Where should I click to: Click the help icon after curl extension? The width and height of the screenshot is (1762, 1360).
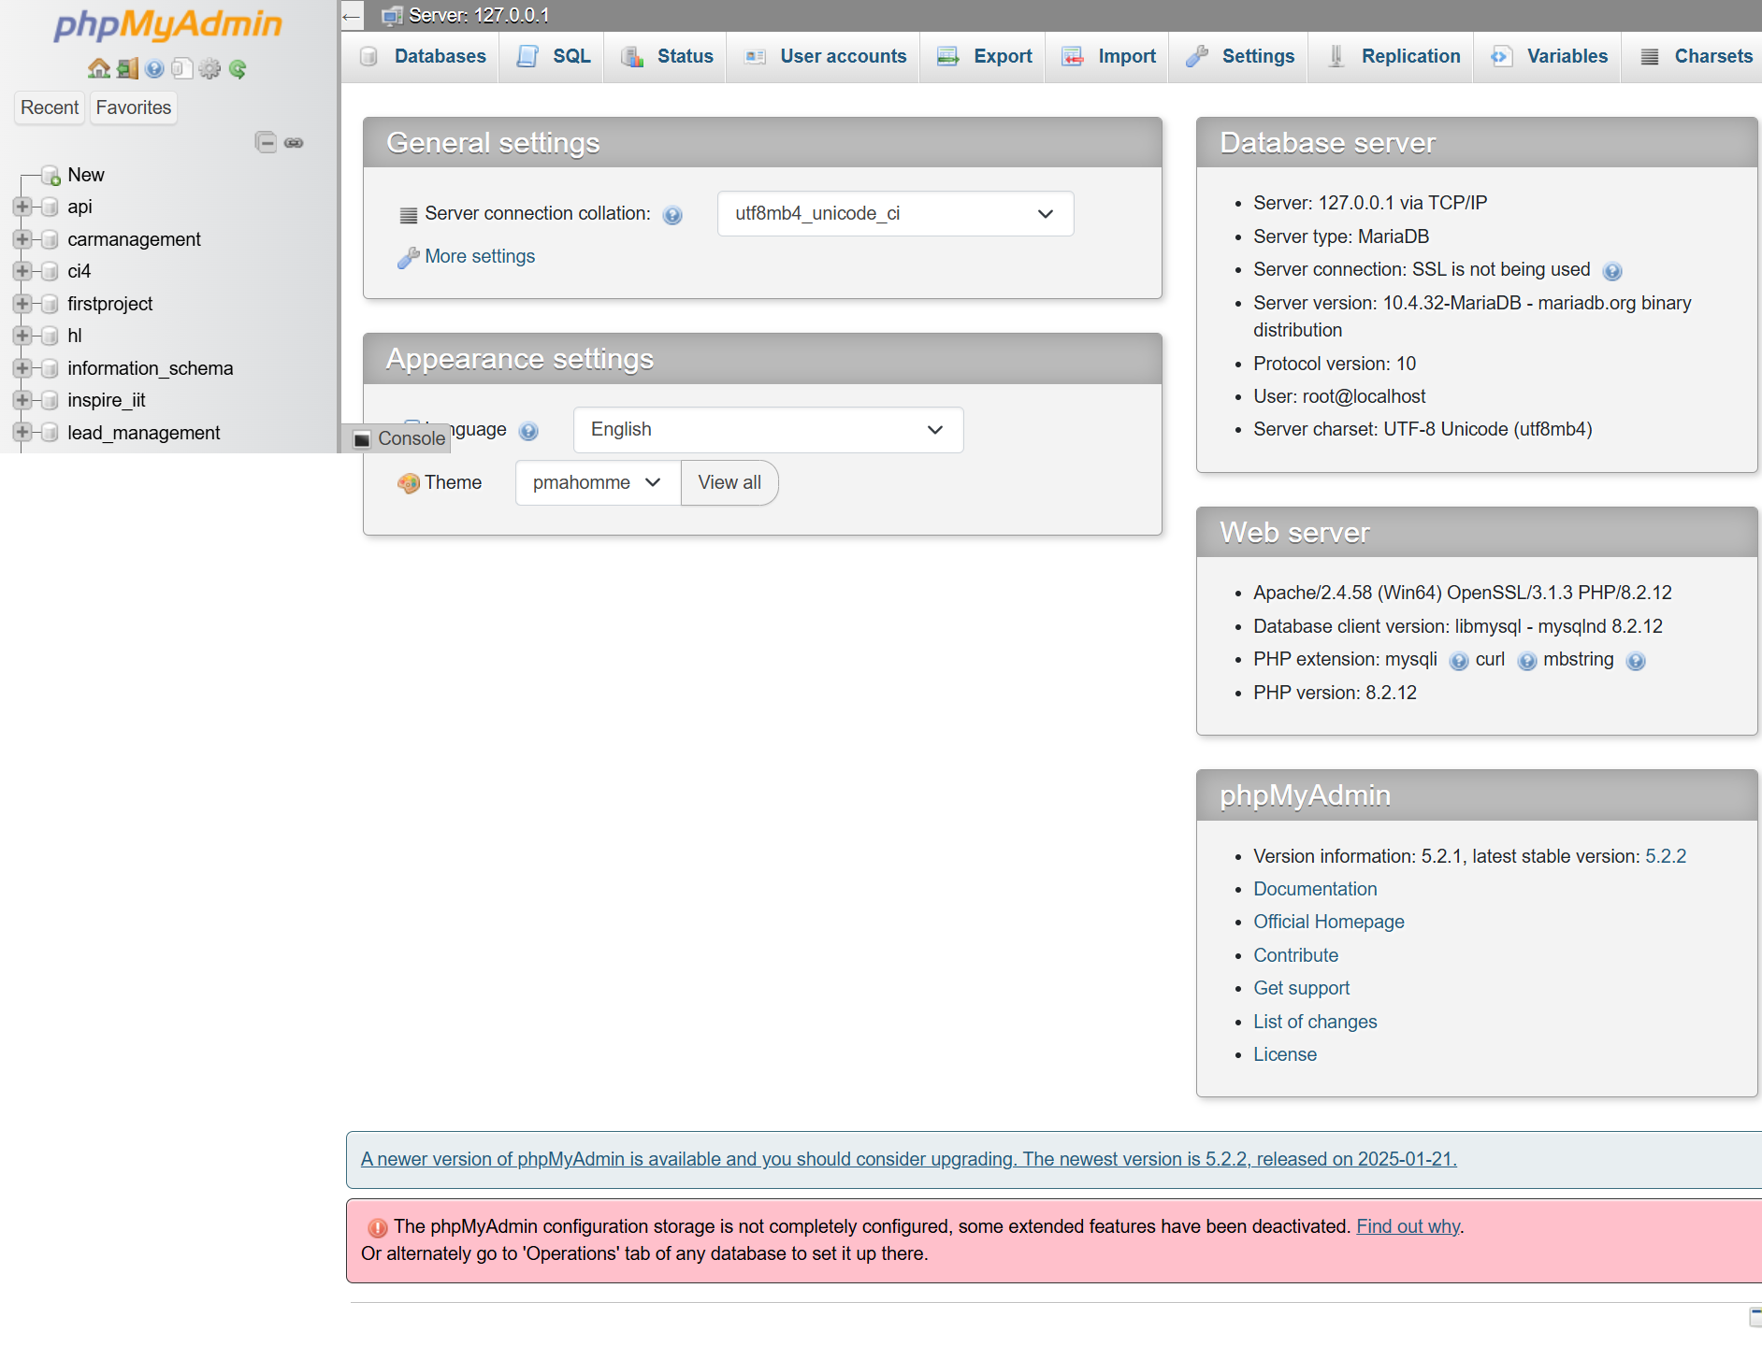click(1527, 661)
